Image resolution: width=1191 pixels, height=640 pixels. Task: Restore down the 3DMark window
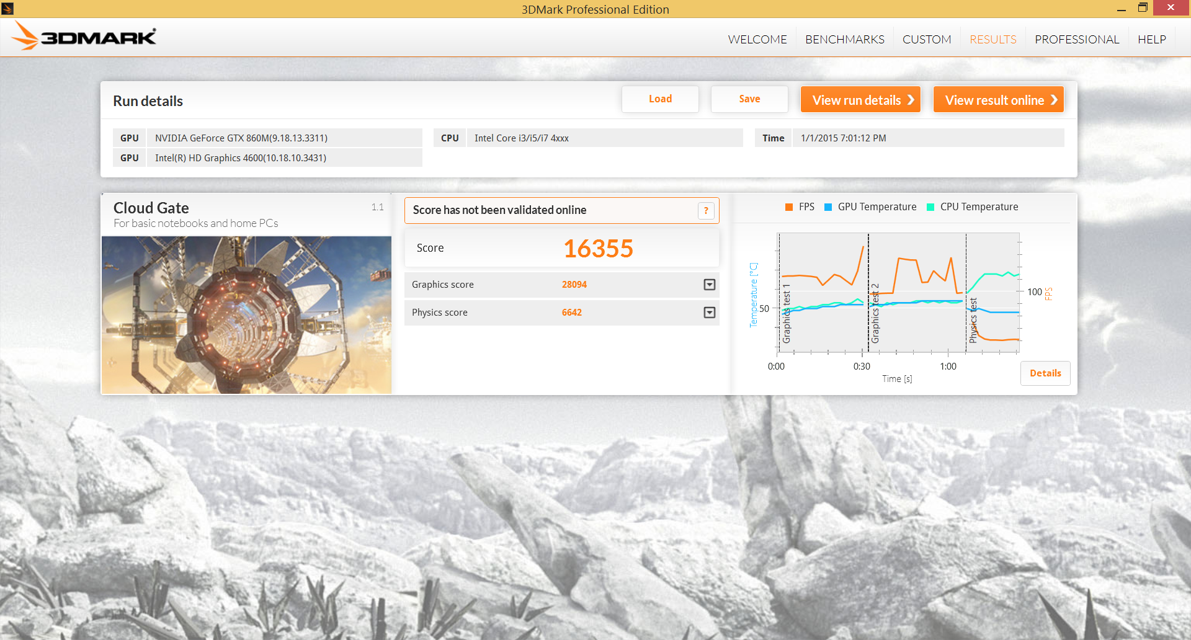(x=1143, y=8)
